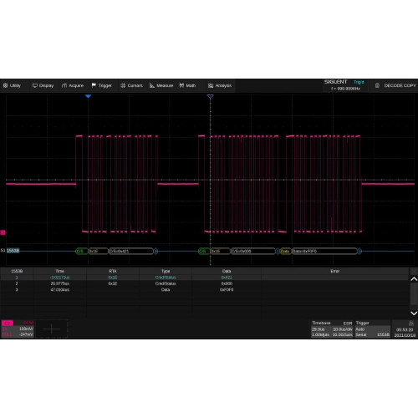Click the Error column header
Screen dimensions: 418x418
[335, 271]
